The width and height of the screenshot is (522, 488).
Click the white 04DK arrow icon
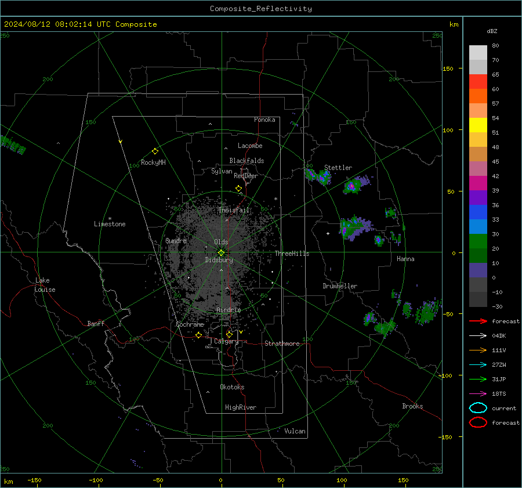click(478, 336)
